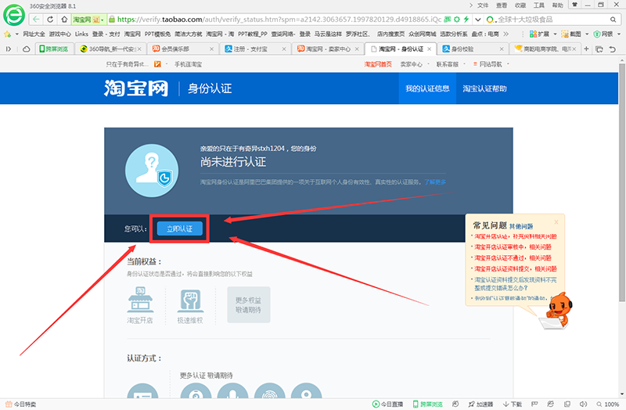The height and width of the screenshot is (410, 626).
Task: Go to the browser home page icon
Action: (64, 19)
